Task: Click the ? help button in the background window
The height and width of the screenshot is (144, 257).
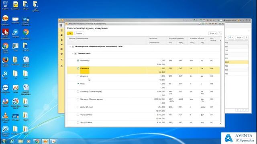Action: [247, 38]
